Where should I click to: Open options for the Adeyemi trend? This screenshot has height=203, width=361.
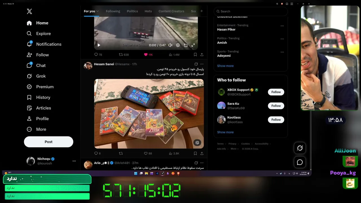point(282,52)
